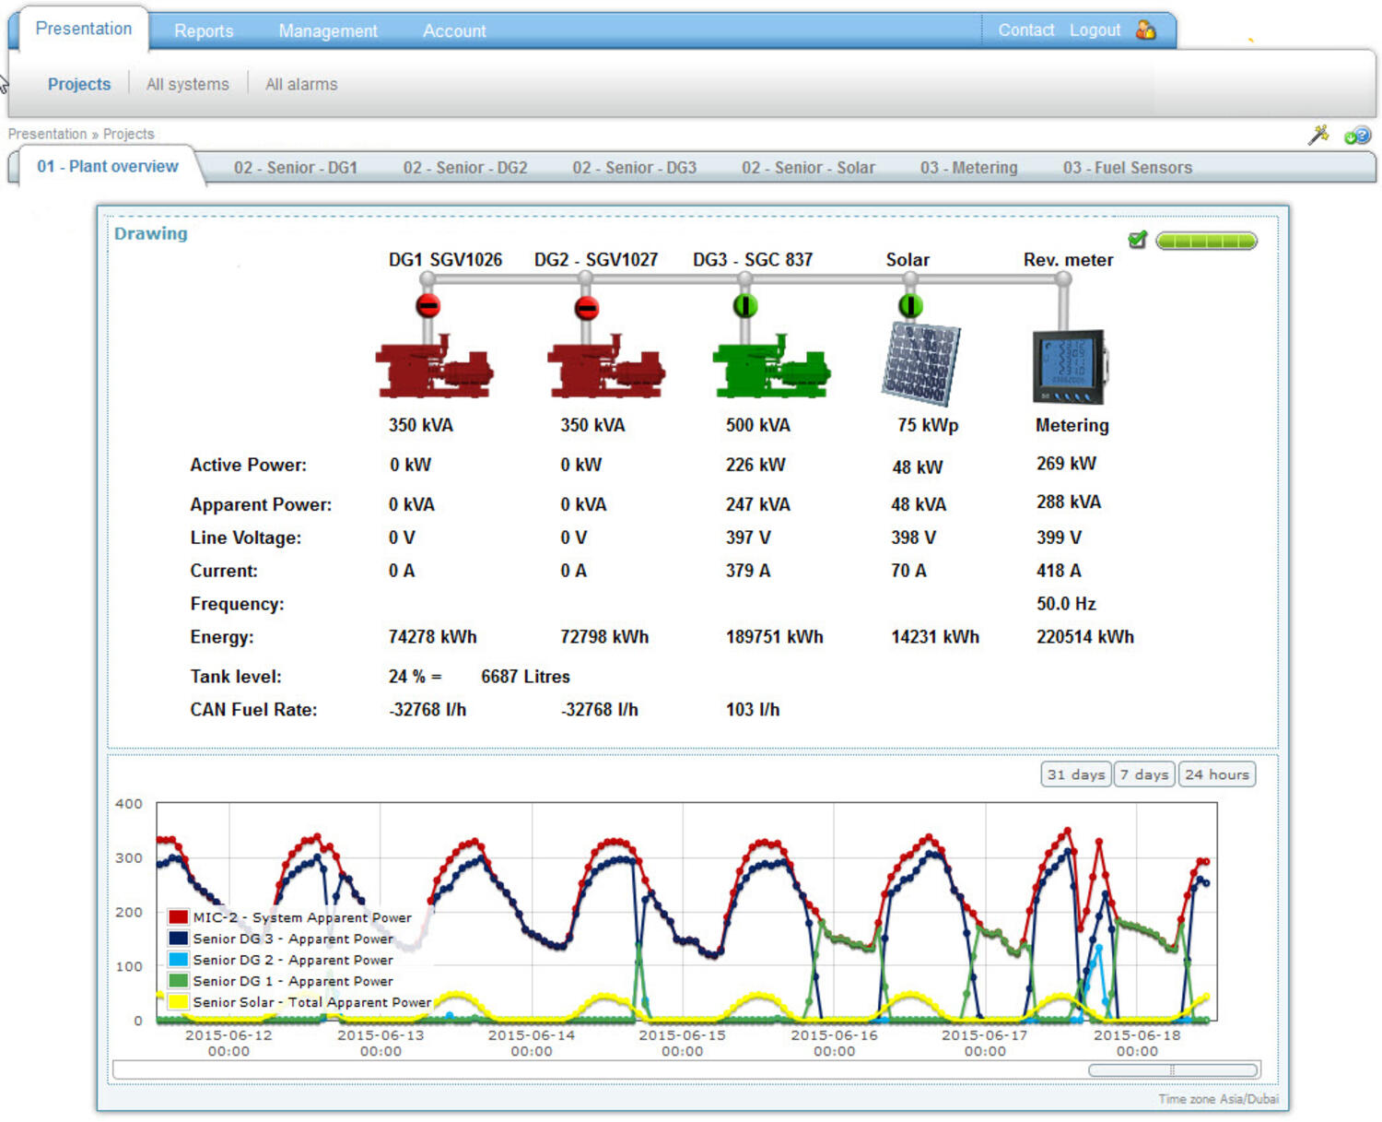Click the green signal strength bar indicator

1207,240
